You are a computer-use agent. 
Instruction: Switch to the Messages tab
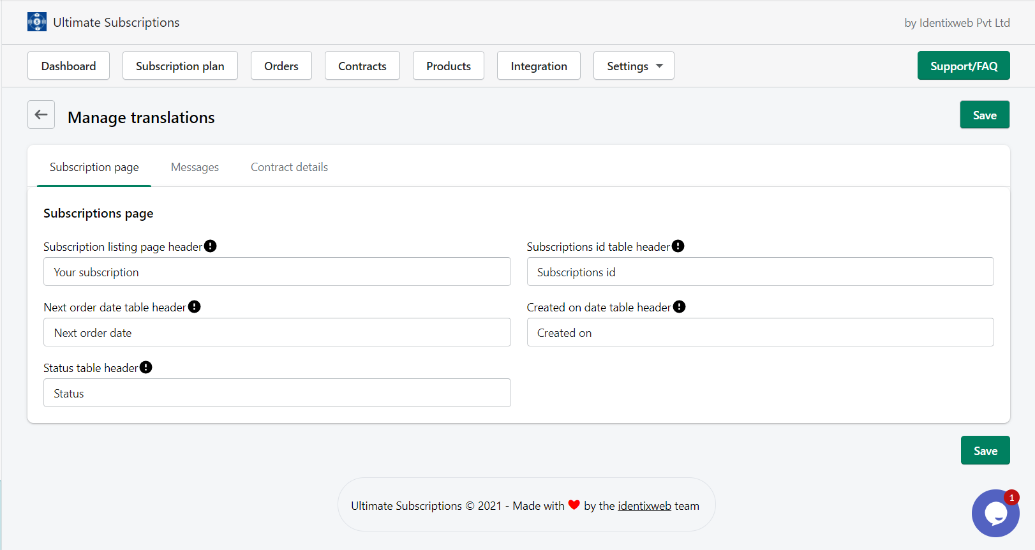[x=195, y=167]
